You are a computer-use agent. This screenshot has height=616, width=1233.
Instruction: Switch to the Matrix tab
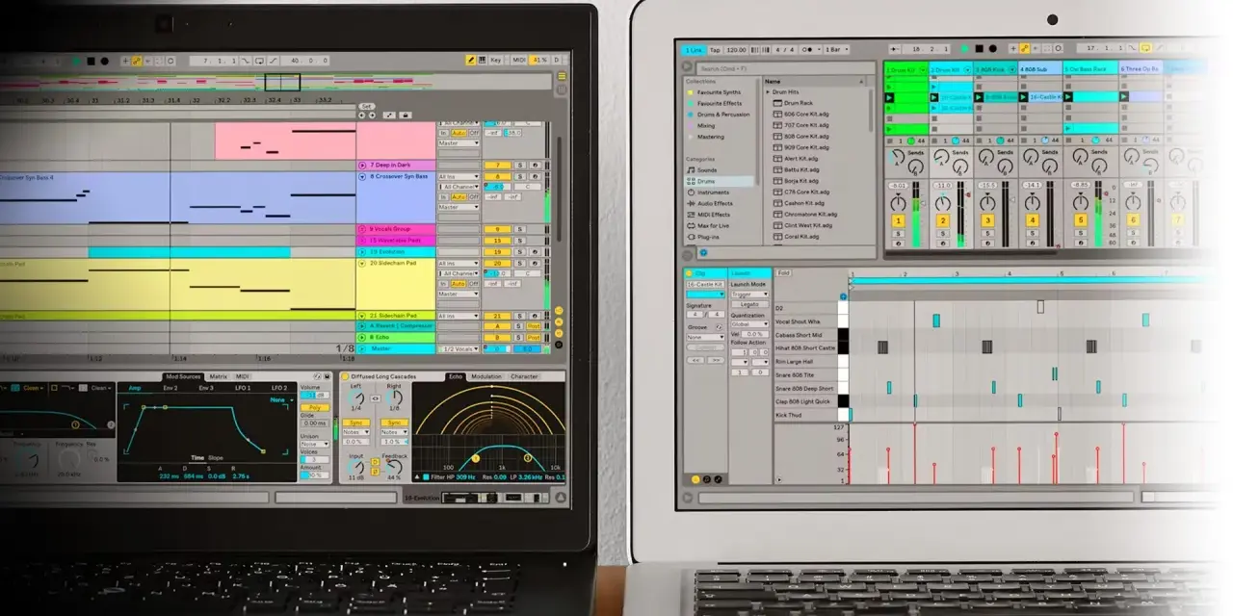tap(219, 376)
